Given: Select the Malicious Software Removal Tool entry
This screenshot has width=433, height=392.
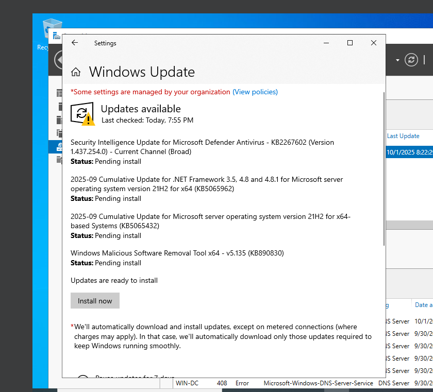Looking at the screenshot, I should (x=177, y=253).
